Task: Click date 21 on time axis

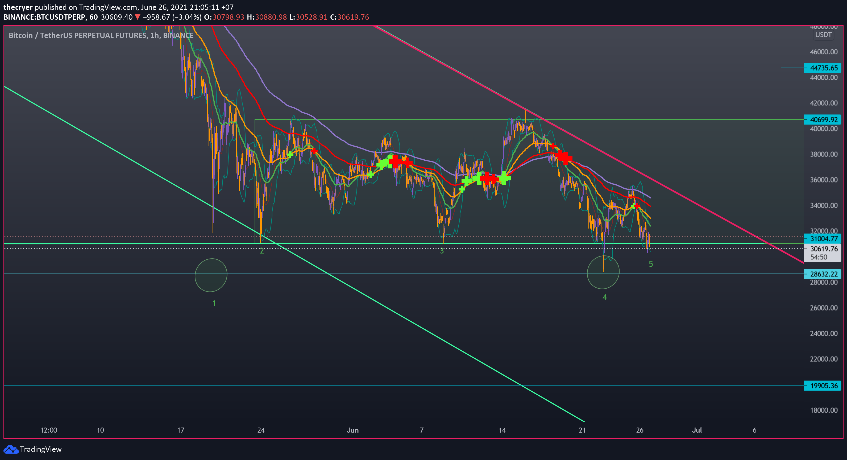Action: tap(582, 430)
